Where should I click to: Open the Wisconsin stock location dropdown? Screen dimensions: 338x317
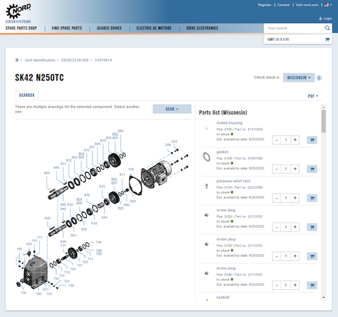point(299,78)
